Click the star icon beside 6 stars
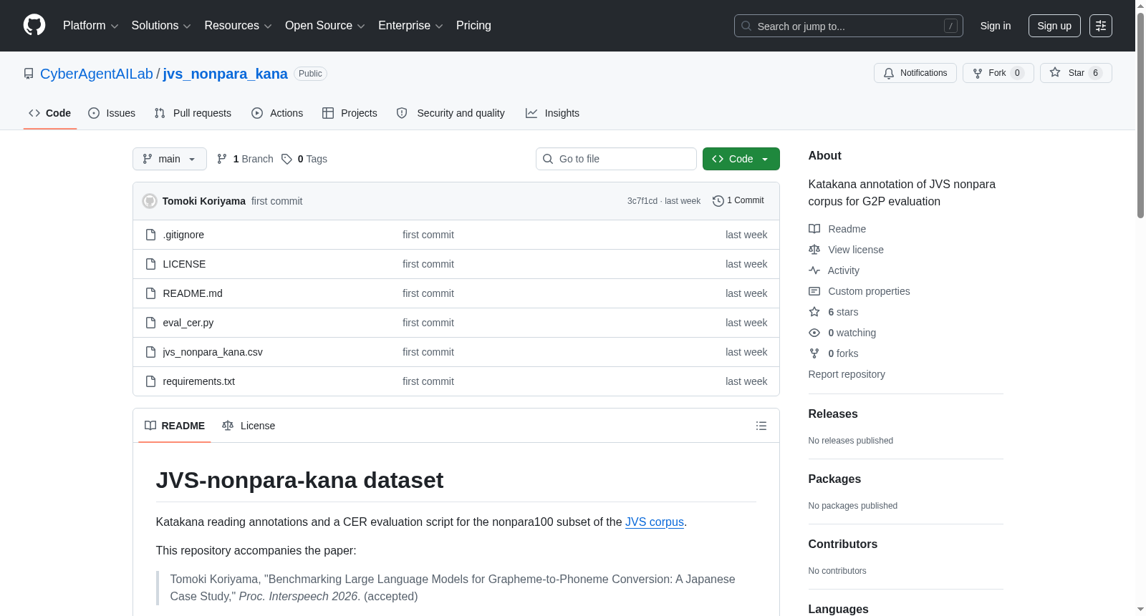The width and height of the screenshot is (1146, 616). click(814, 312)
